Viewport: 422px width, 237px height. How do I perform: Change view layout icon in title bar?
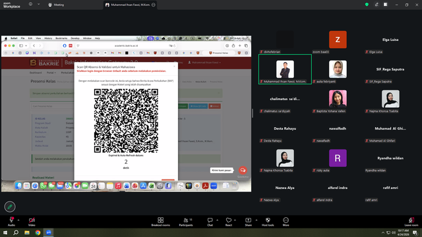click(x=385, y=5)
